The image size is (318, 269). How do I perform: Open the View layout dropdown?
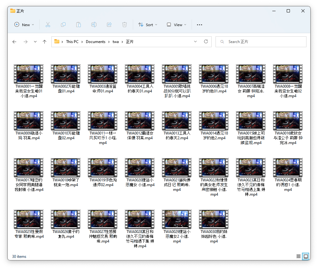(177, 25)
